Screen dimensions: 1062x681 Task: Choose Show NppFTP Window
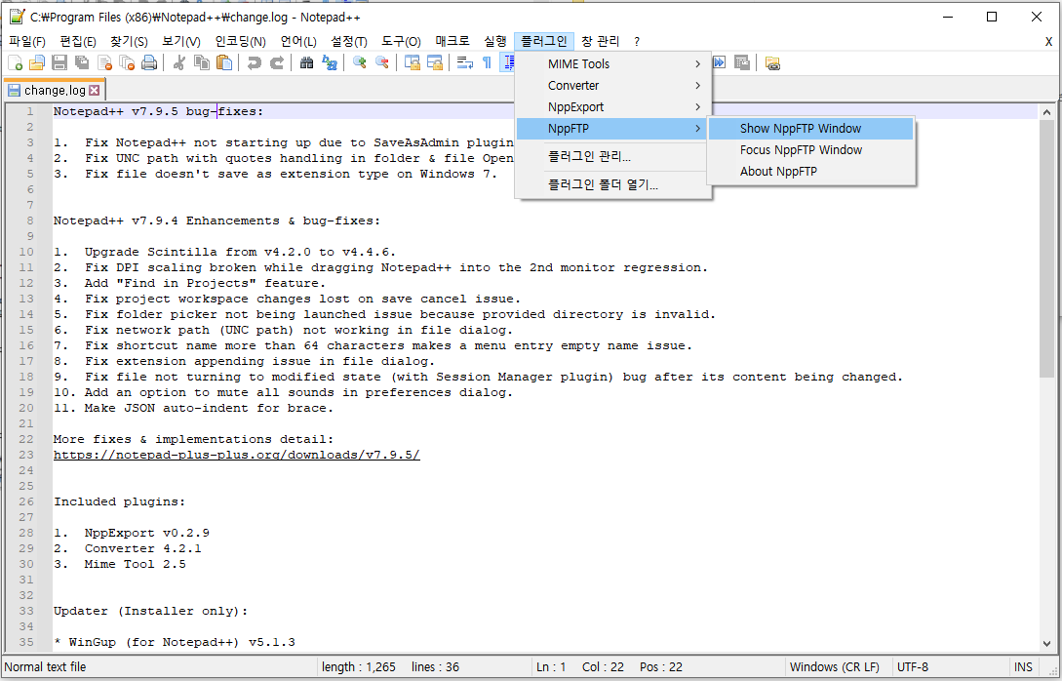[811, 129]
